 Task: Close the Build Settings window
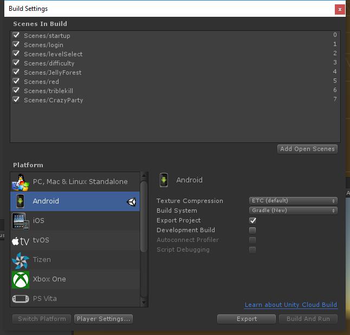tap(340, 10)
